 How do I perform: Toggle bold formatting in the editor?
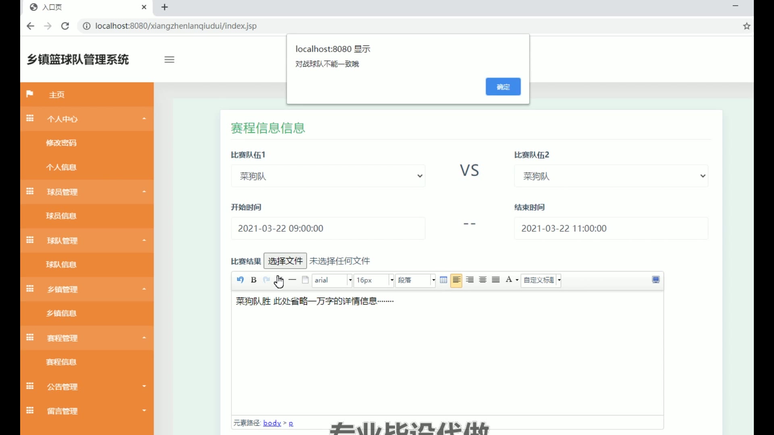click(x=254, y=280)
